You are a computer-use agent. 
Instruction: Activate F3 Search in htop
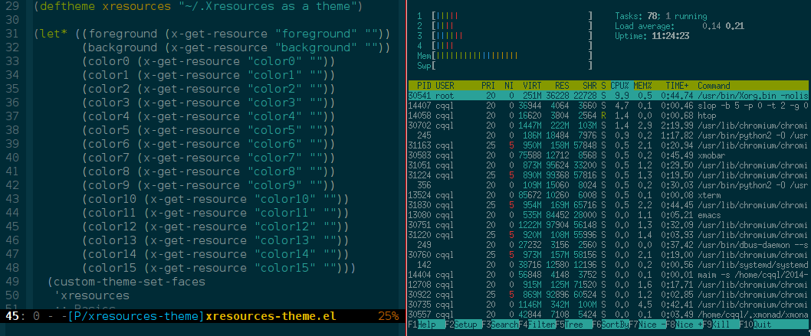coord(500,324)
